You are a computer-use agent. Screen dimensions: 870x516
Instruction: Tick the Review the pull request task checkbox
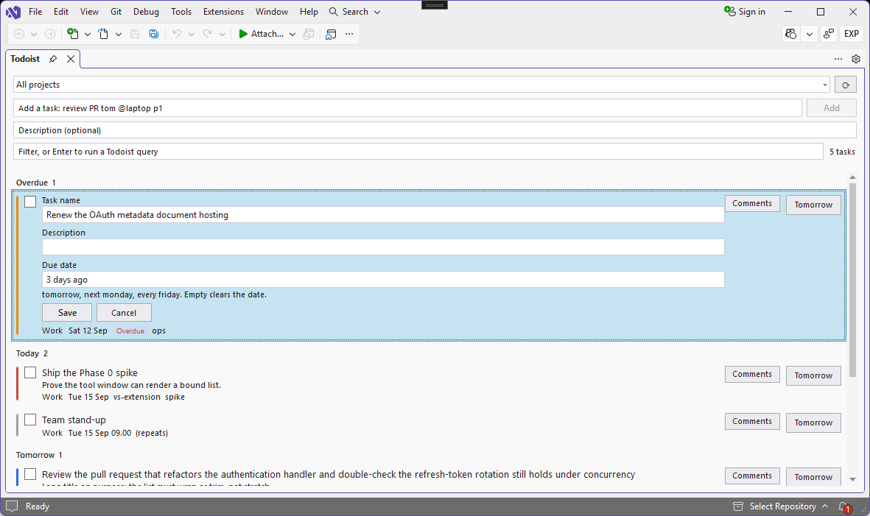30,474
